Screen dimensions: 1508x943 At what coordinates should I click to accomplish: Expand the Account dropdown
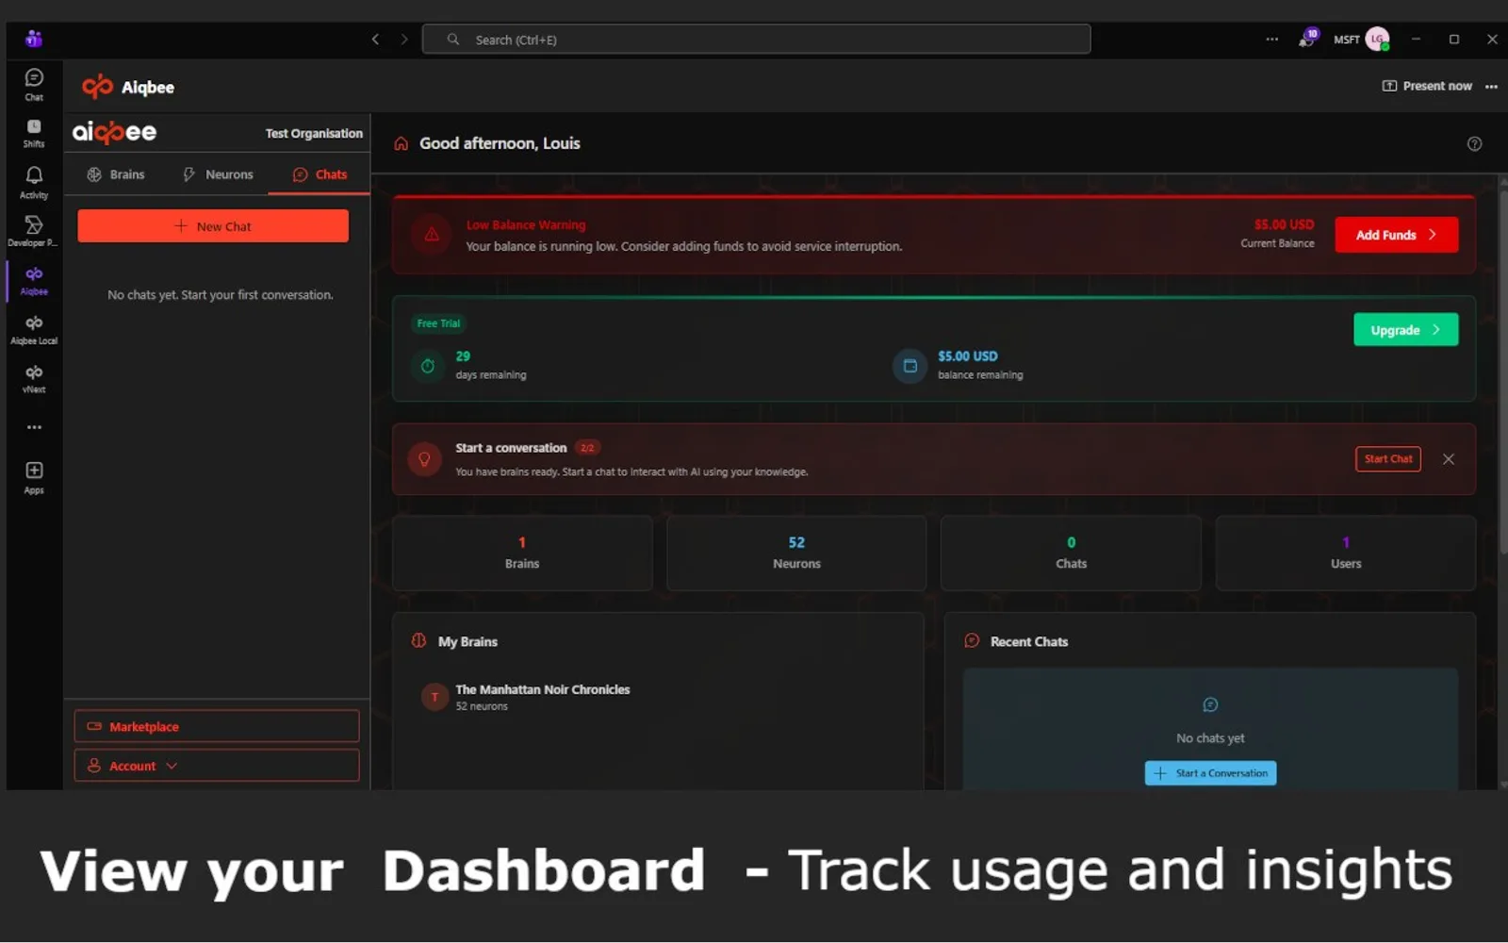217,766
